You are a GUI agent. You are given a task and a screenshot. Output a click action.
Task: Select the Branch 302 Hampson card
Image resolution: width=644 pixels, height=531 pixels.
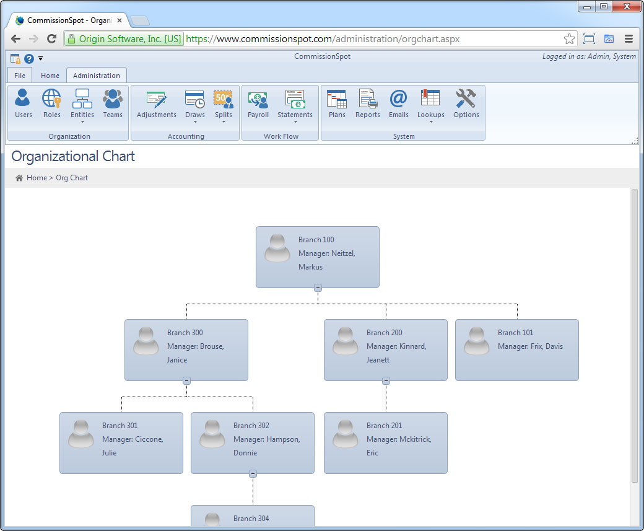pos(253,443)
